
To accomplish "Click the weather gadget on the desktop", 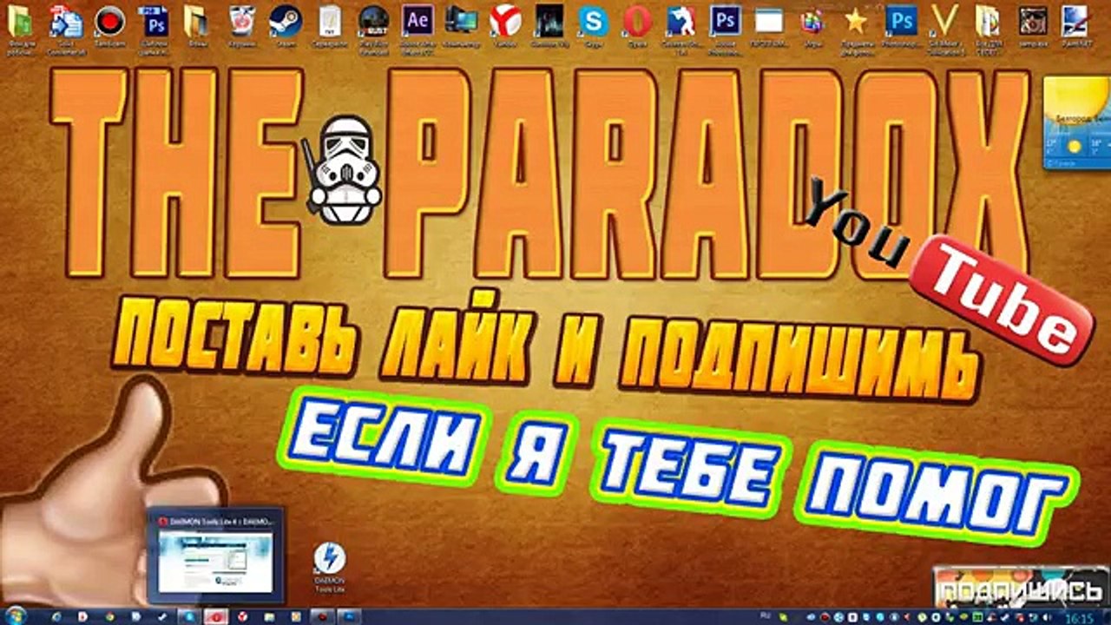I will coord(1076,122).
